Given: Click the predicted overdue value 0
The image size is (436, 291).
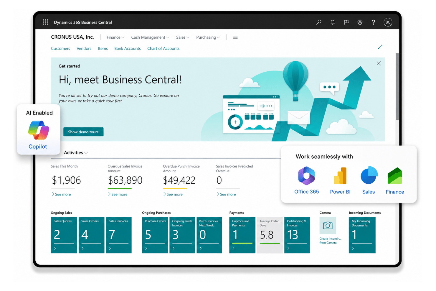Looking at the screenshot, I should tap(219, 180).
